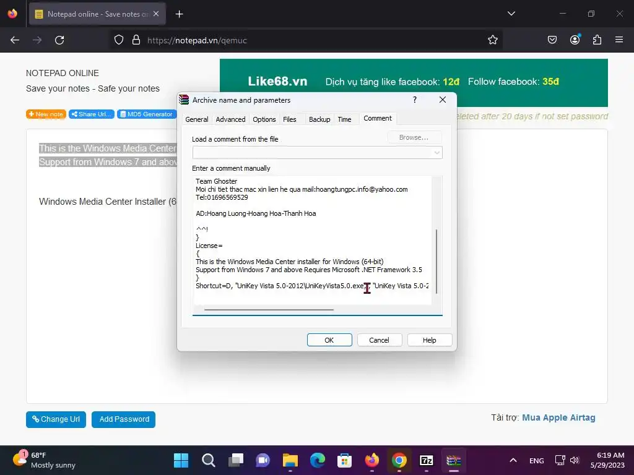Image resolution: width=634 pixels, height=475 pixels.
Task: Open 7-Zip from the taskbar
Action: click(427, 460)
